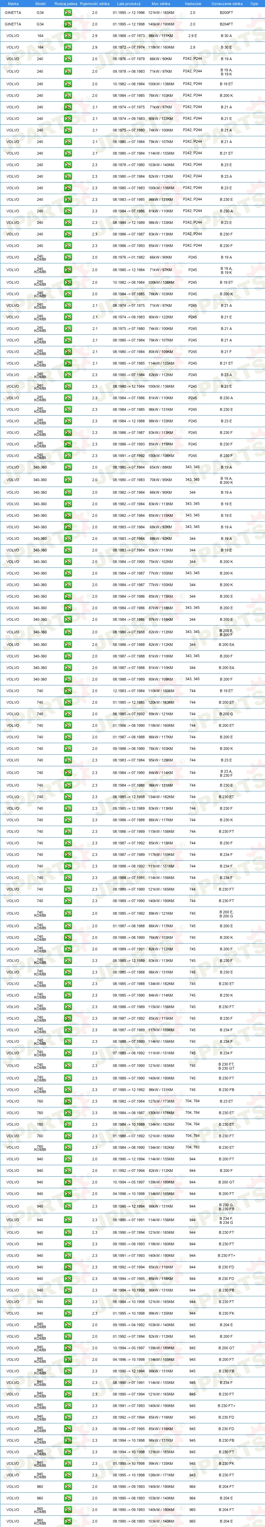Click fuel icon in Volvo 240 P242, P244 B 200 K row
Screen dimensions: 265x1527
[x=68, y=95]
